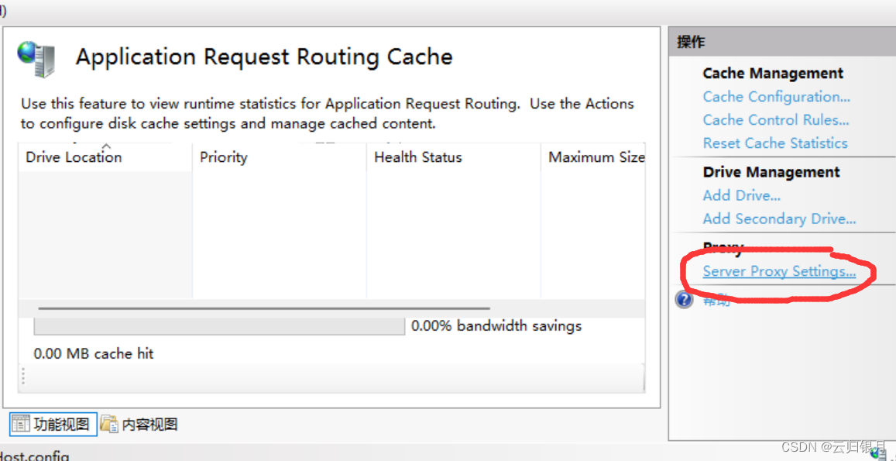Click the drive list horizontal scrollbar
This screenshot has height=461, width=896.
pos(263,308)
